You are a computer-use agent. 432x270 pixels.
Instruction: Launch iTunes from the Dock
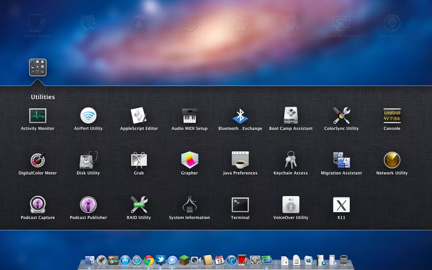tap(232, 260)
